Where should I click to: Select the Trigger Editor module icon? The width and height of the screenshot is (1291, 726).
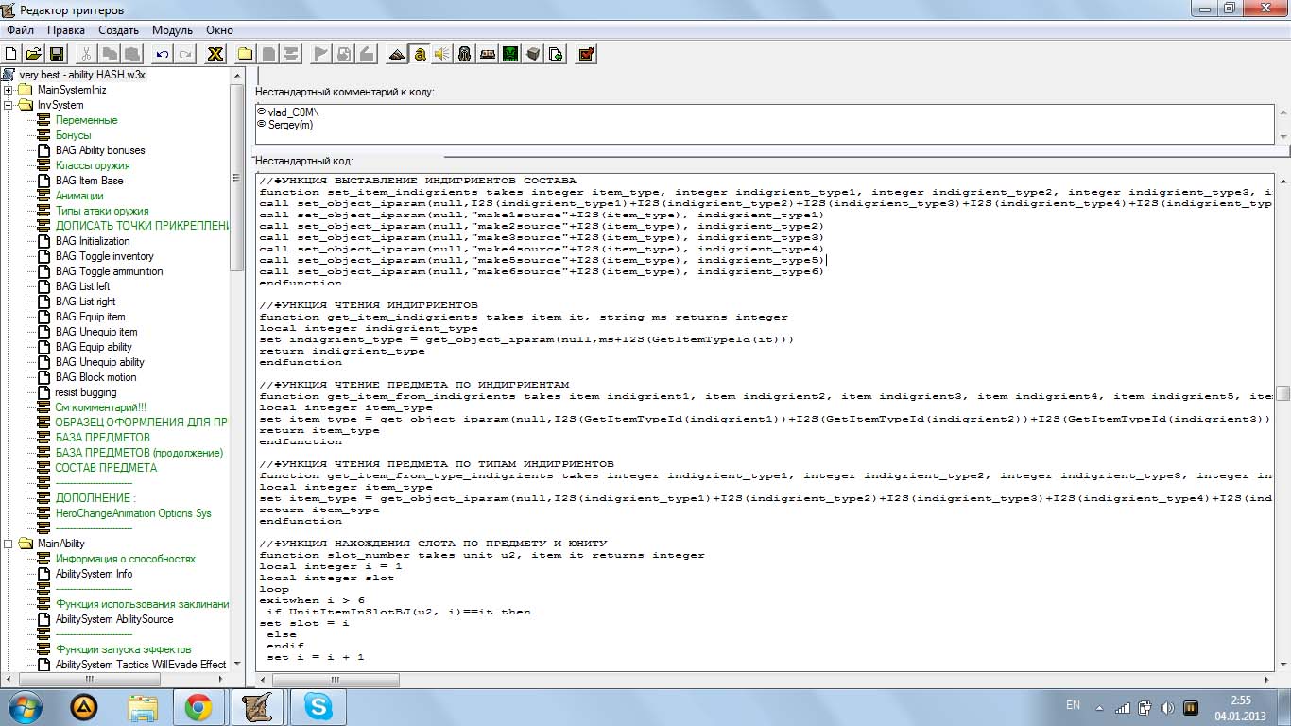420,54
